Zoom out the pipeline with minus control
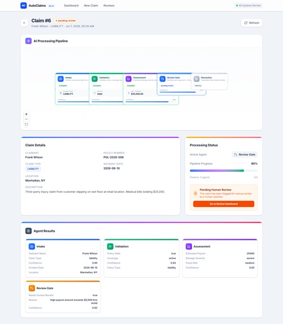Image resolution: width=283 pixels, height=324 pixels. coord(26,119)
